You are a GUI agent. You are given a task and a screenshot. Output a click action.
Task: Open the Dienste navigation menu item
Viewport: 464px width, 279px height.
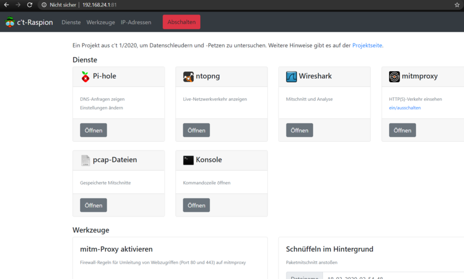pyautogui.click(x=71, y=22)
